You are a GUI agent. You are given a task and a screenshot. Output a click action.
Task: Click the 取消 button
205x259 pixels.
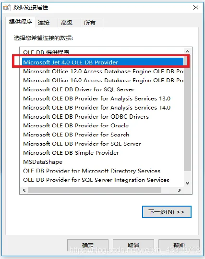133,245
